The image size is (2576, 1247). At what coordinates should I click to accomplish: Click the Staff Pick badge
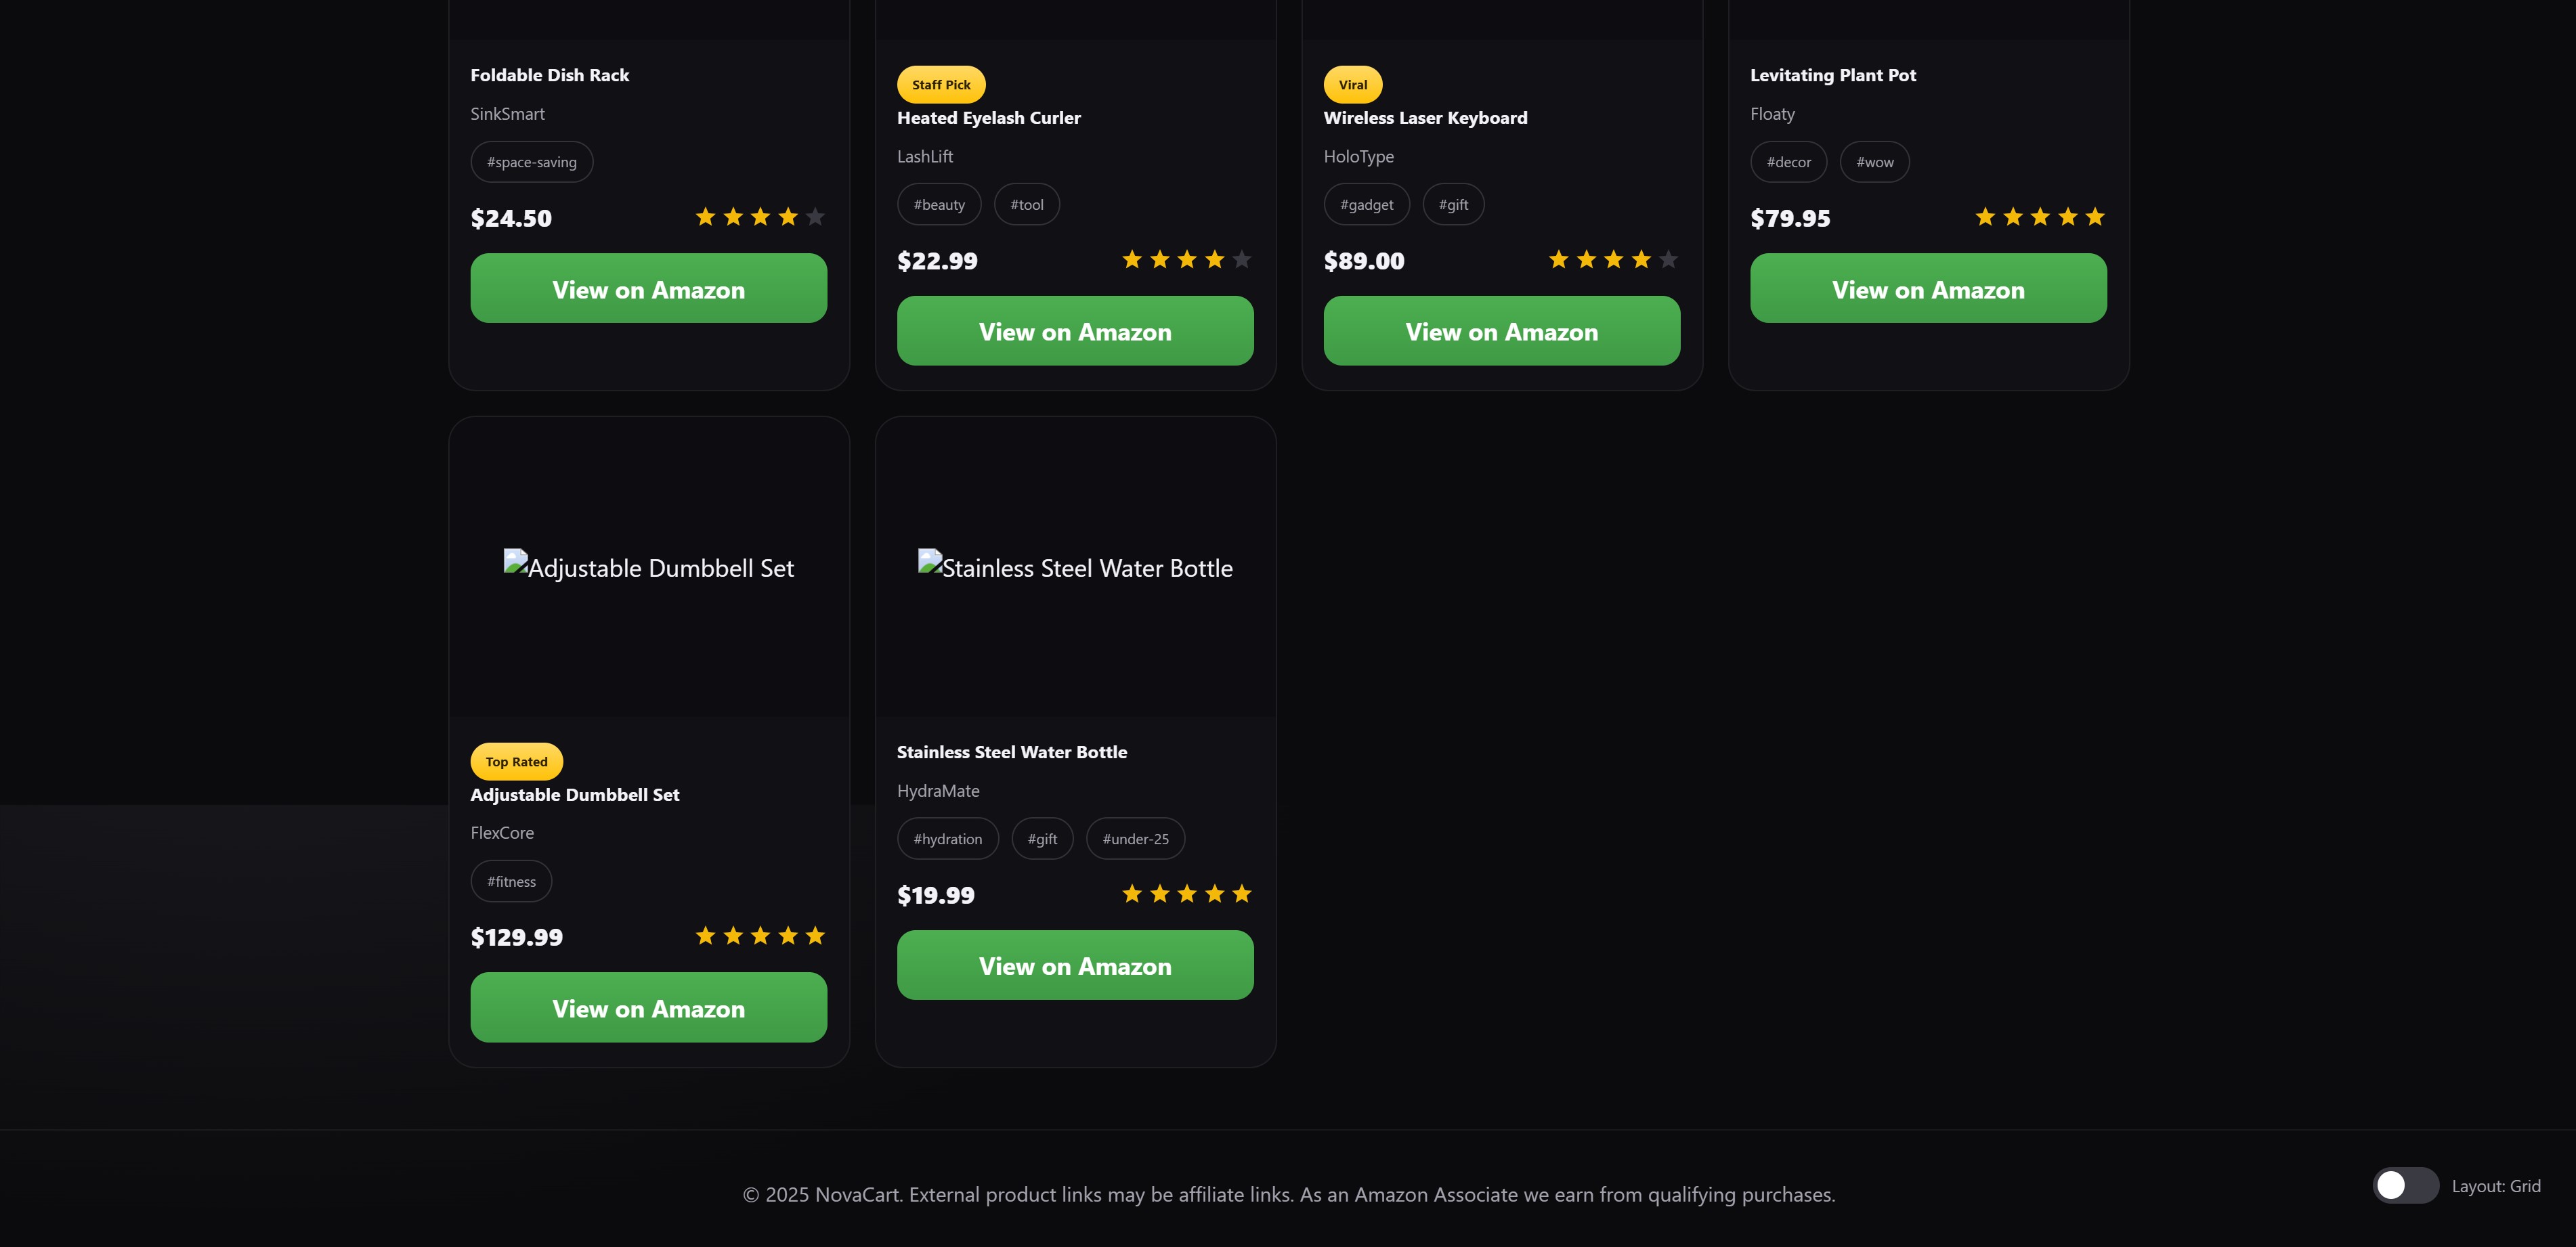(x=940, y=85)
